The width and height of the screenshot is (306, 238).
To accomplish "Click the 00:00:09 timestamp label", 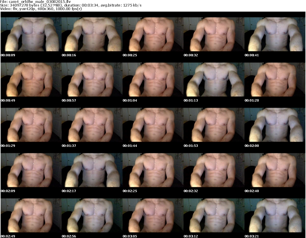I will click(x=8, y=55).
